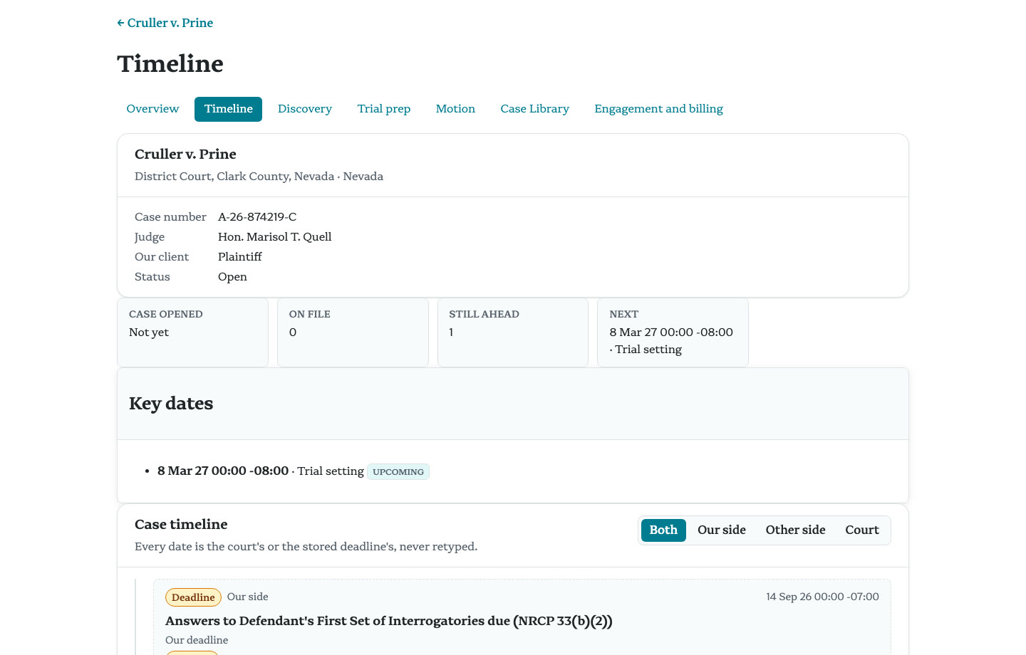
Task: Click Answers to Defendant's First Set of Interrogatories title
Action: pyautogui.click(x=389, y=621)
